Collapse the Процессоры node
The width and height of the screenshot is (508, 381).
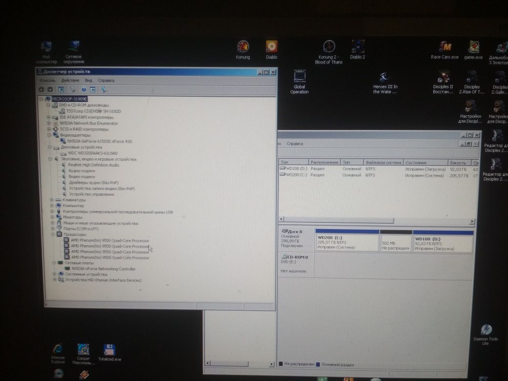pos(52,234)
